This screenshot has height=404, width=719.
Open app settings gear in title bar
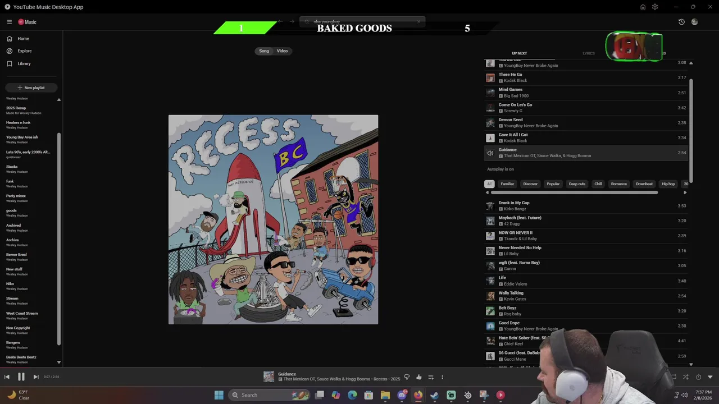point(655,7)
